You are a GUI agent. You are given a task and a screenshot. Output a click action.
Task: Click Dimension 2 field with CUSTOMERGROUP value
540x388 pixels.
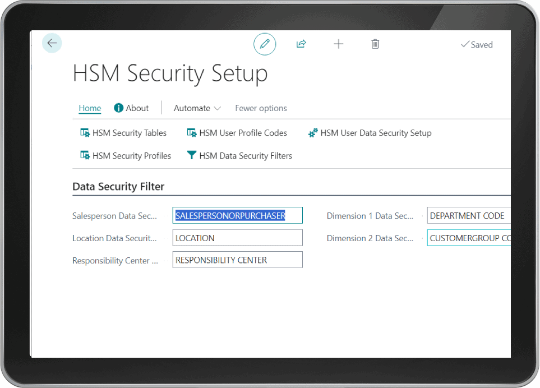click(469, 238)
